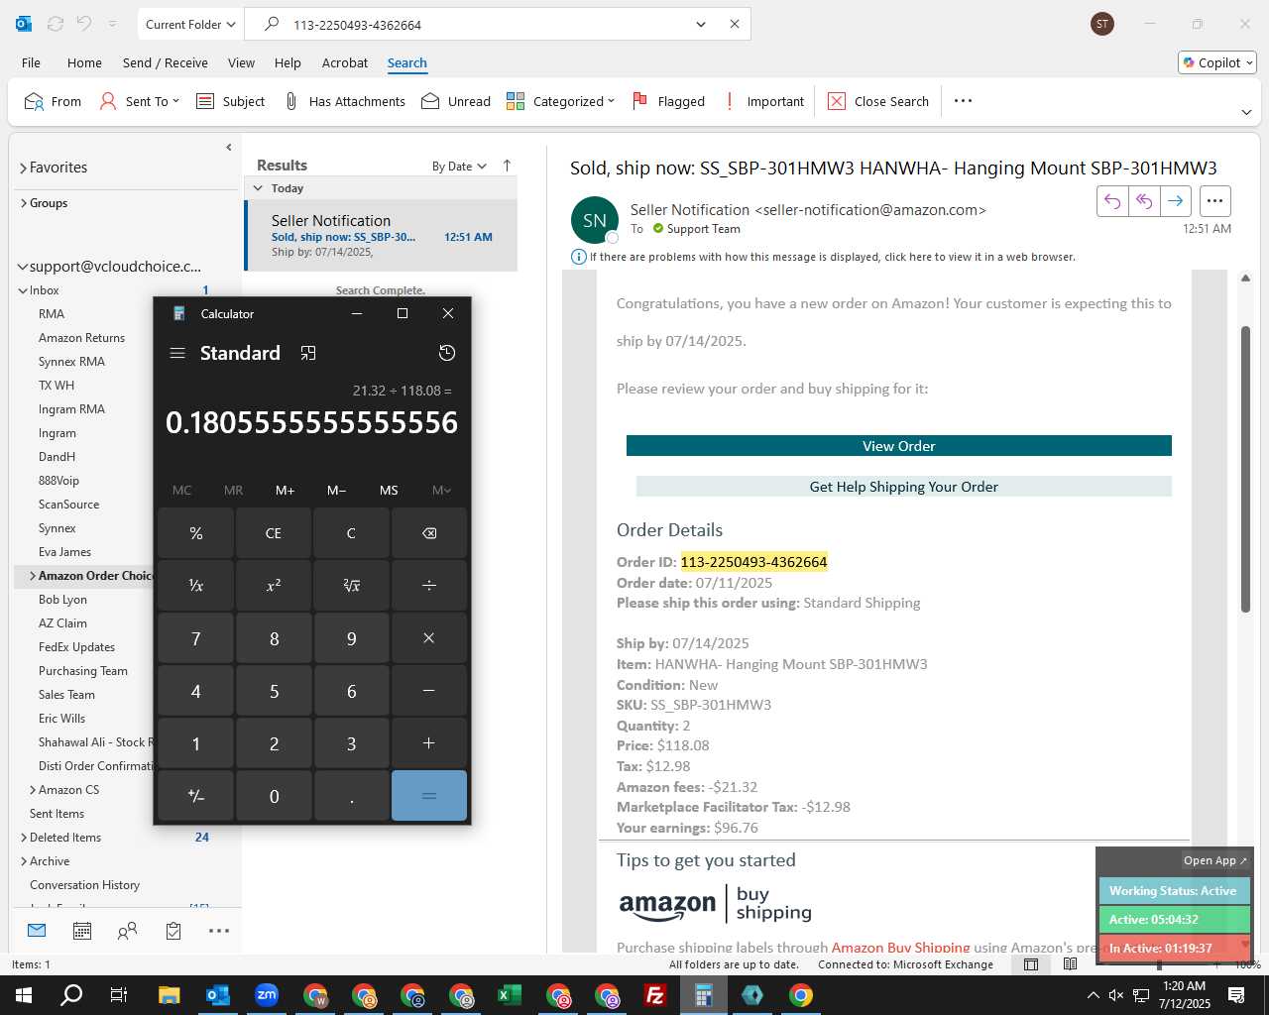Reverse the results sort order arrow
This screenshot has height=1015, width=1269.
(507, 166)
